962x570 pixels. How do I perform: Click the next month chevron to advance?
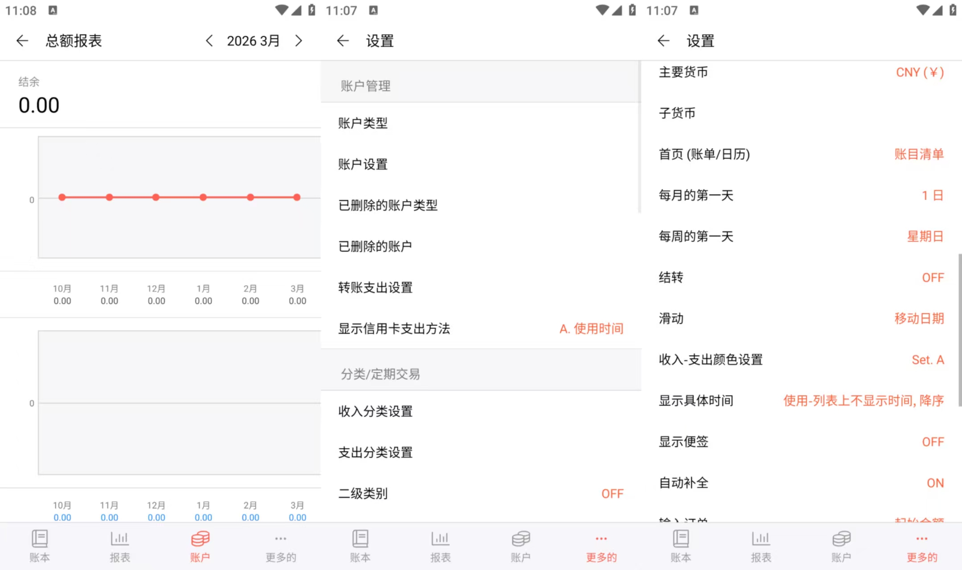pos(299,41)
